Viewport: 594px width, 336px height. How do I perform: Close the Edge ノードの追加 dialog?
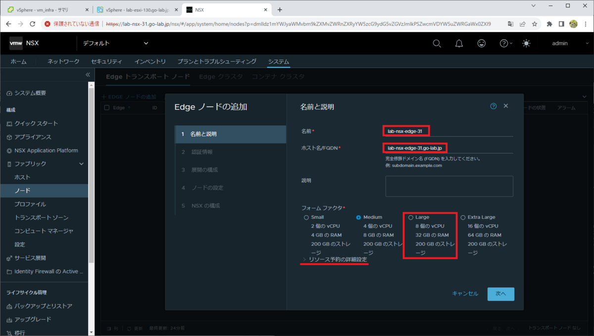506,106
